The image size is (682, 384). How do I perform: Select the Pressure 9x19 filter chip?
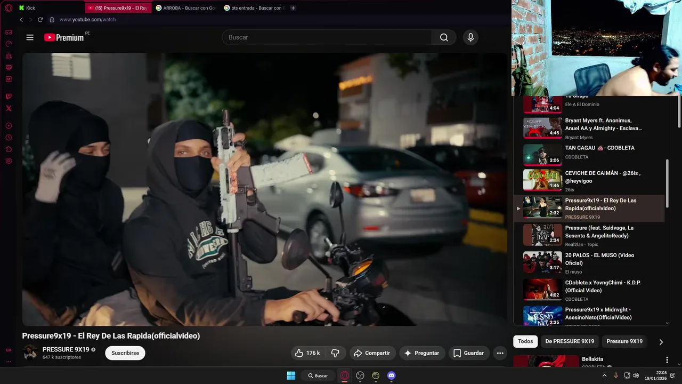pyautogui.click(x=624, y=341)
